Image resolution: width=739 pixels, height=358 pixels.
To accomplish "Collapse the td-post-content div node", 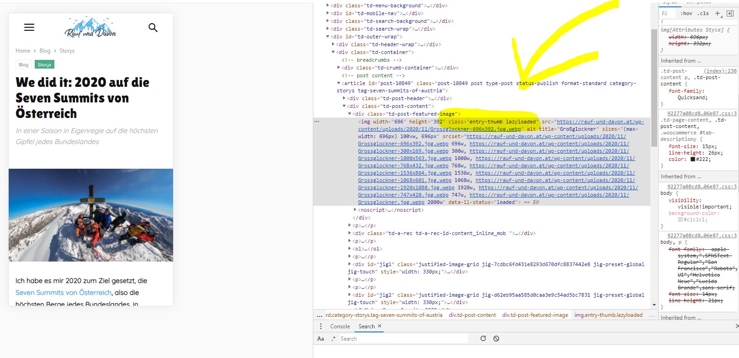I will tap(344, 106).
